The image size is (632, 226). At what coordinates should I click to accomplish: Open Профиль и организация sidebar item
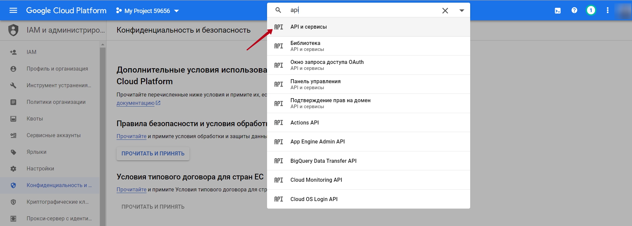pyautogui.click(x=50, y=69)
